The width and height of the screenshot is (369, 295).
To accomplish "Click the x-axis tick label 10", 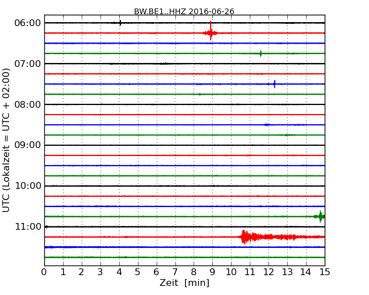I will pyautogui.click(x=231, y=272).
